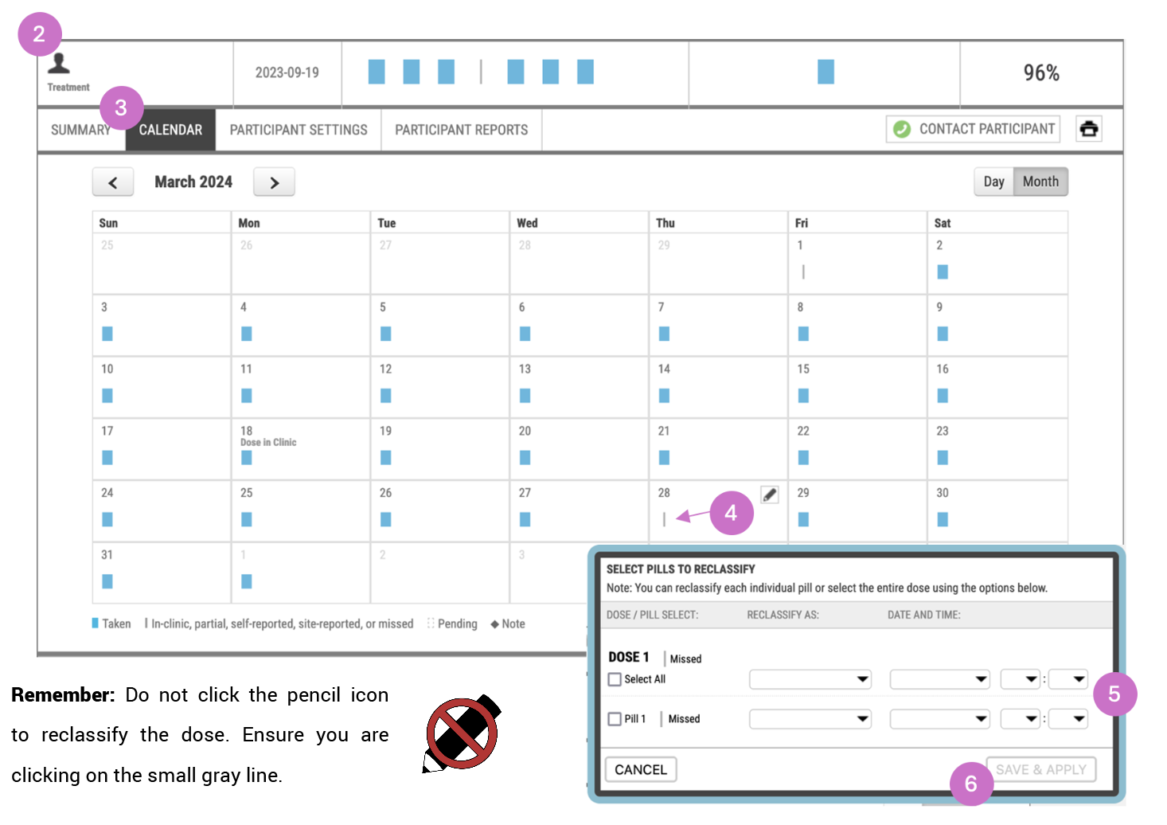Viewport: 1167px width, 825px height.
Task: Click the blue dose marker on March 10
Action: [107, 396]
